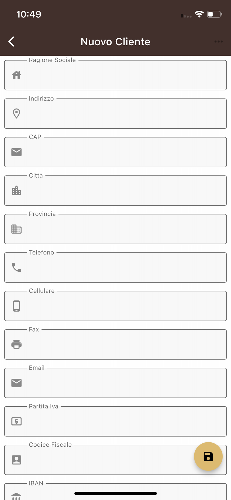Tap the city buildings icon in Città
The height and width of the screenshot is (500, 231).
(x=16, y=191)
